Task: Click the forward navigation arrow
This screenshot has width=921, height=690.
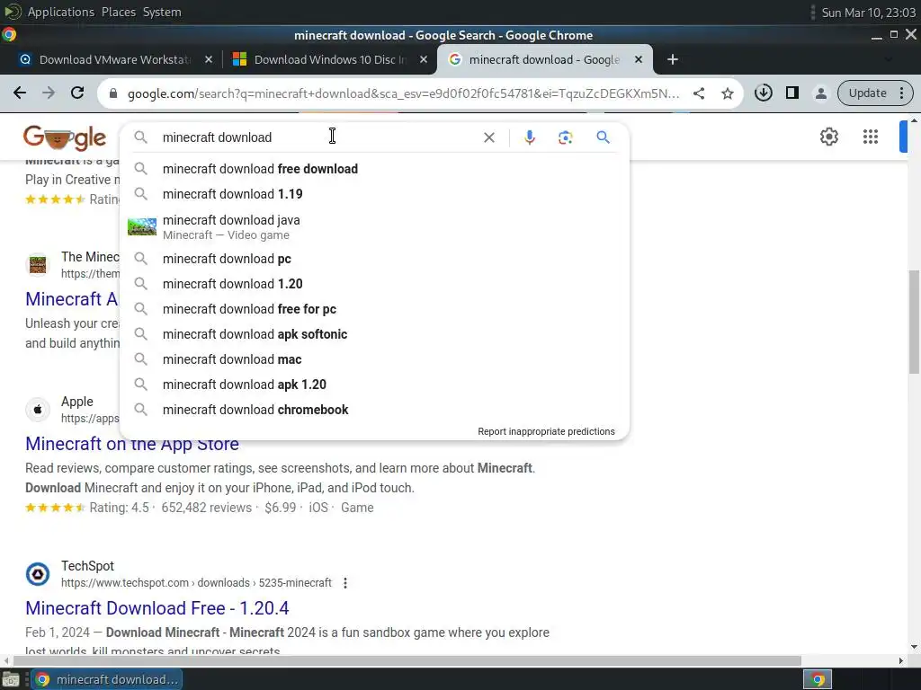Action: [x=49, y=93]
